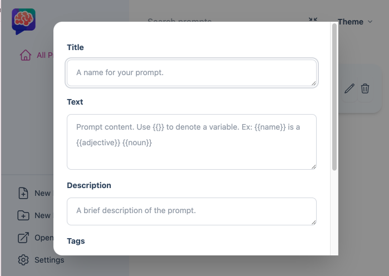Click the Title textarea resize handle

click(x=313, y=83)
